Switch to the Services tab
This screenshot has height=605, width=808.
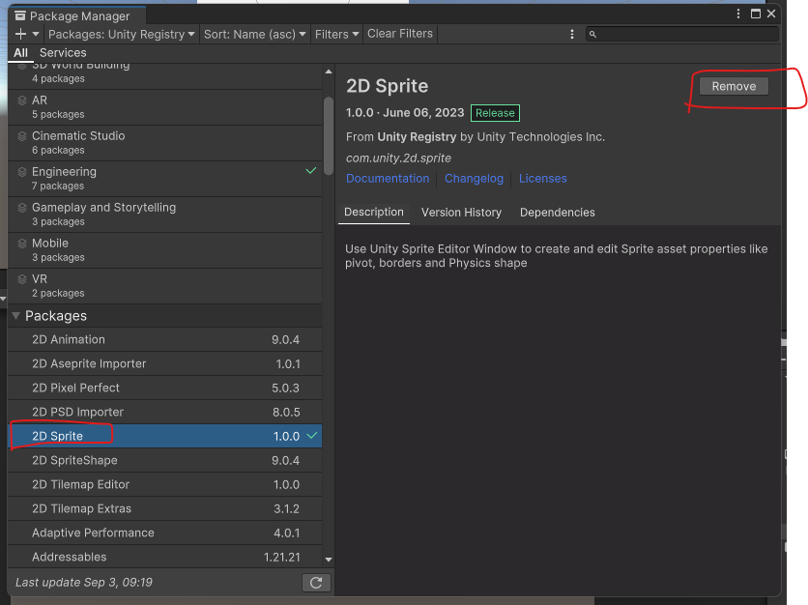pyautogui.click(x=63, y=52)
